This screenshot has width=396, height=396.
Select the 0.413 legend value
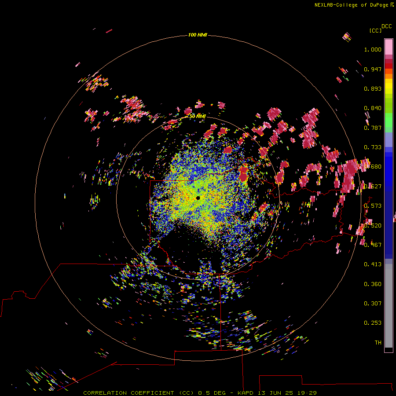[373, 264]
